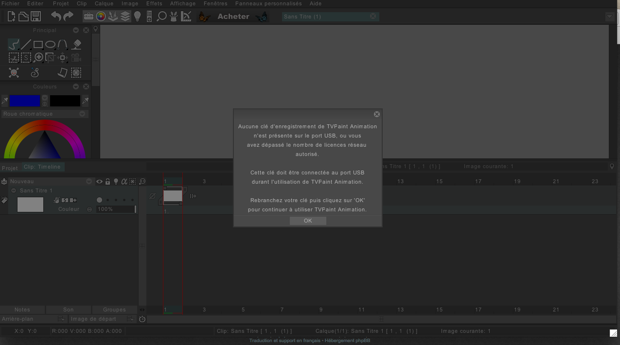Image resolution: width=620 pixels, height=345 pixels.
Task: Pick a color with the right eyedropper
Action: (x=85, y=101)
